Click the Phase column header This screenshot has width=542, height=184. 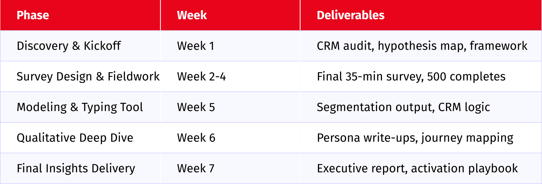click(x=80, y=15)
